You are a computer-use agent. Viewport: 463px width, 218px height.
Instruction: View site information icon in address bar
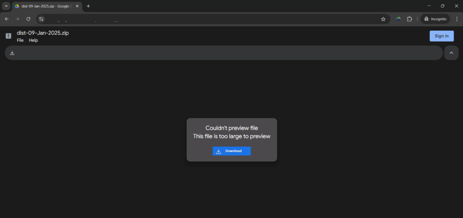(42, 19)
